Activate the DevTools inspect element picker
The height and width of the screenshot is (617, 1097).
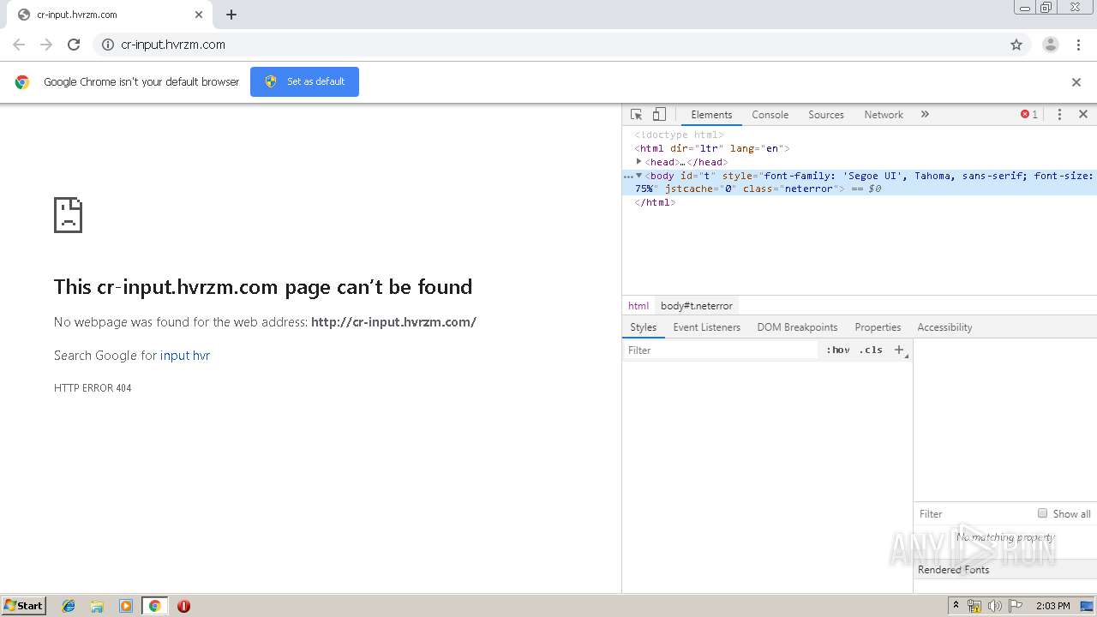[x=637, y=114]
